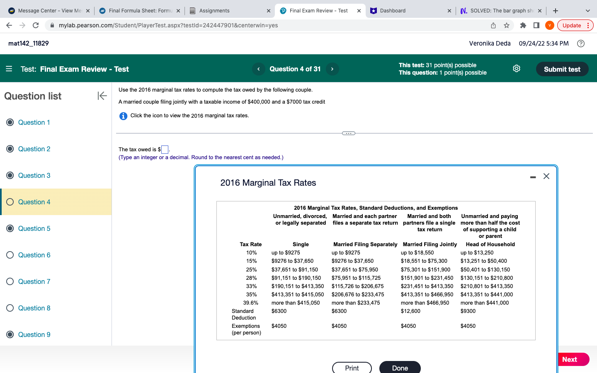Click the Print button
The image size is (597, 373).
coord(352,368)
